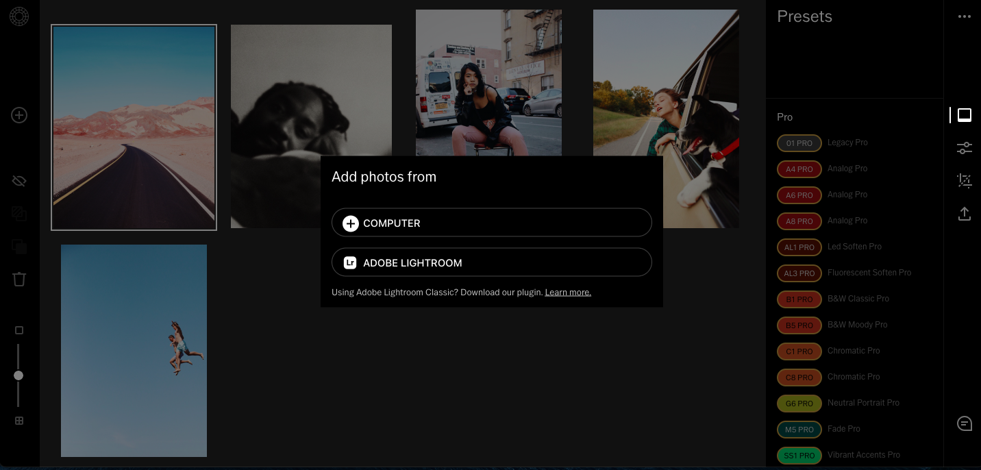The width and height of the screenshot is (981, 470).
Task: Open the Presets panel icon
Action: pyautogui.click(x=965, y=115)
